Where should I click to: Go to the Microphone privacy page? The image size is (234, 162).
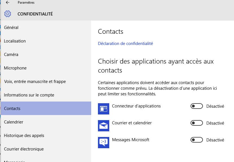pos(46,68)
